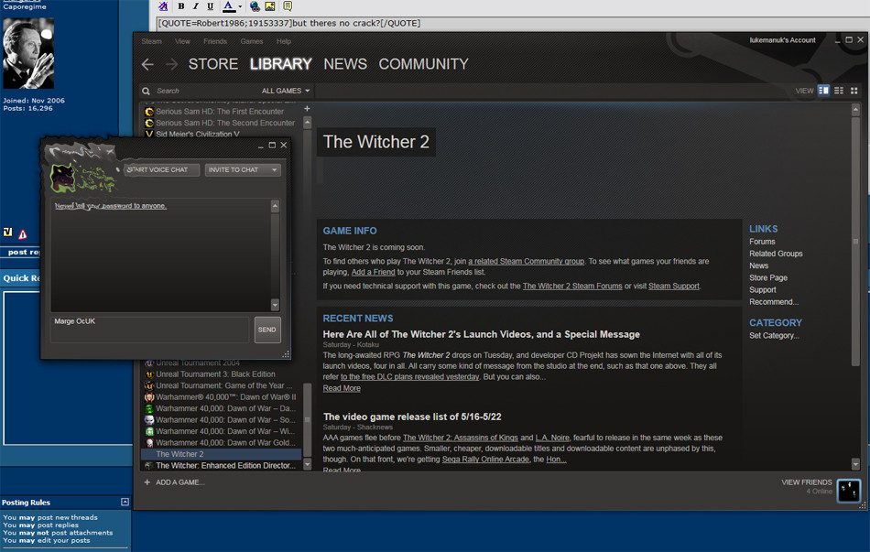Screen dimensions: 870x552
Task: Select Unreal Tournament: Game of the Year
Action: [x=220, y=385]
